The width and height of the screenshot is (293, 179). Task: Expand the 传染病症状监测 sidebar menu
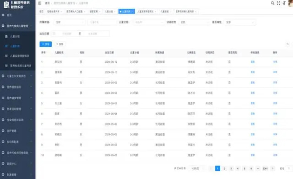(18, 120)
